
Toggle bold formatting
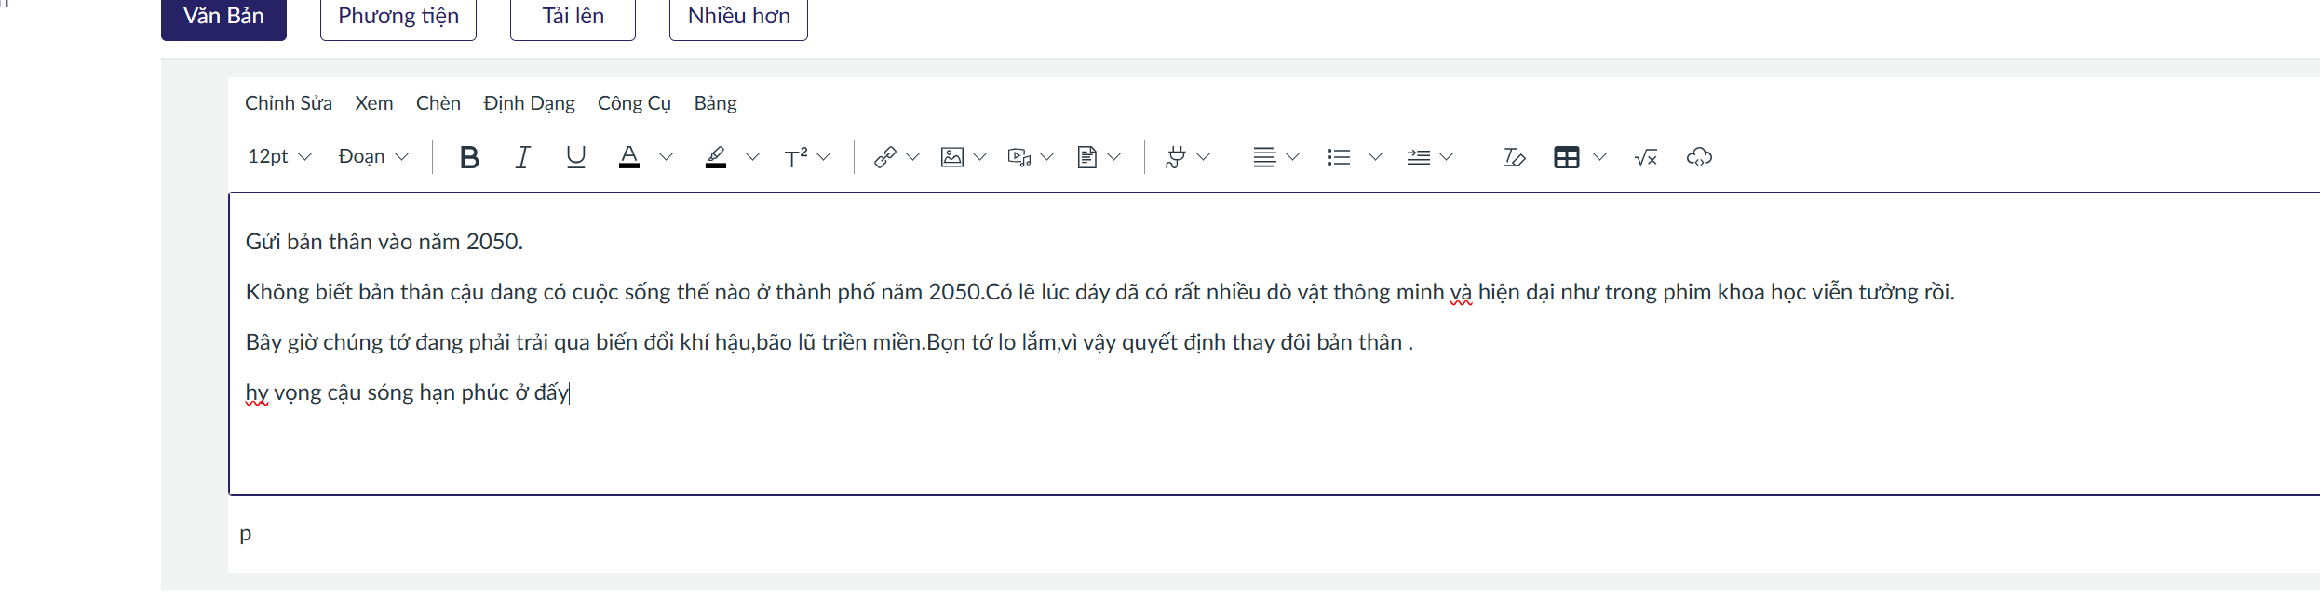469,157
